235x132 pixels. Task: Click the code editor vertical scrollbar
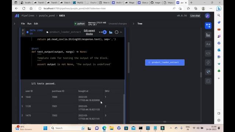(129, 58)
